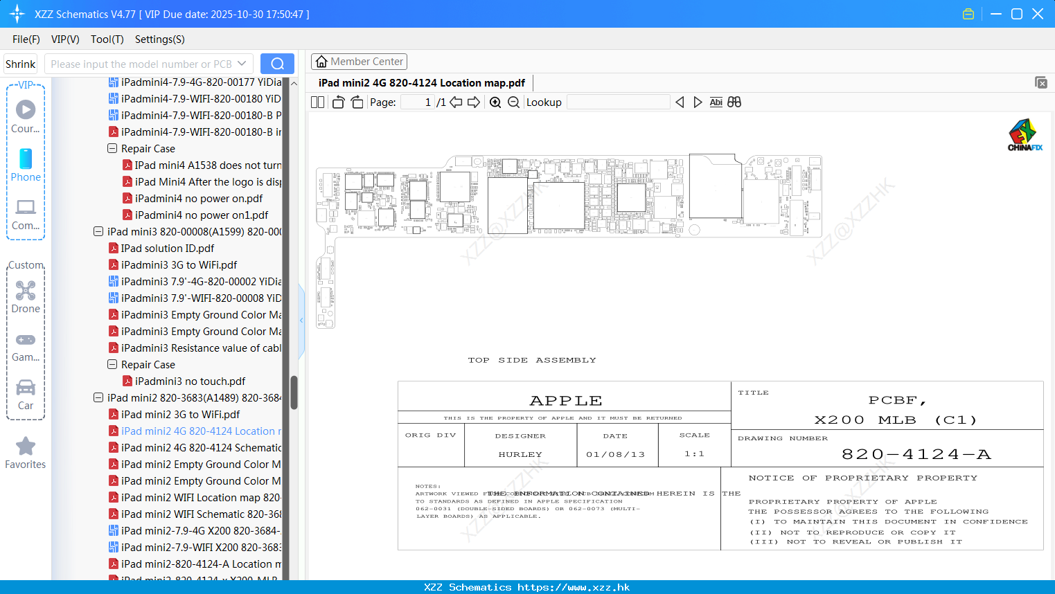
Task: Open the VIP(V) menu
Action: pos(65,39)
